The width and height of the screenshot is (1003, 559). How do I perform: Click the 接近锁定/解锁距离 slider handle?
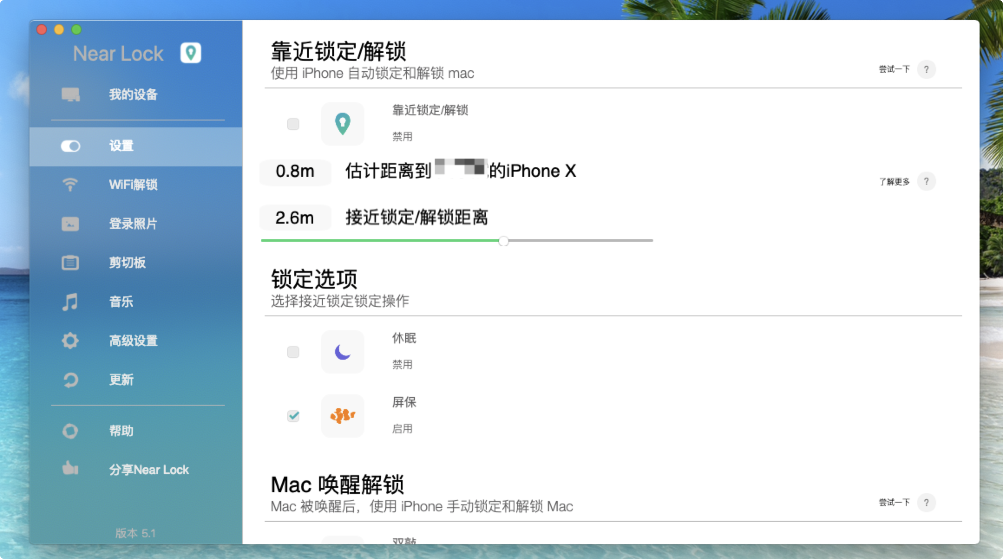[503, 241]
